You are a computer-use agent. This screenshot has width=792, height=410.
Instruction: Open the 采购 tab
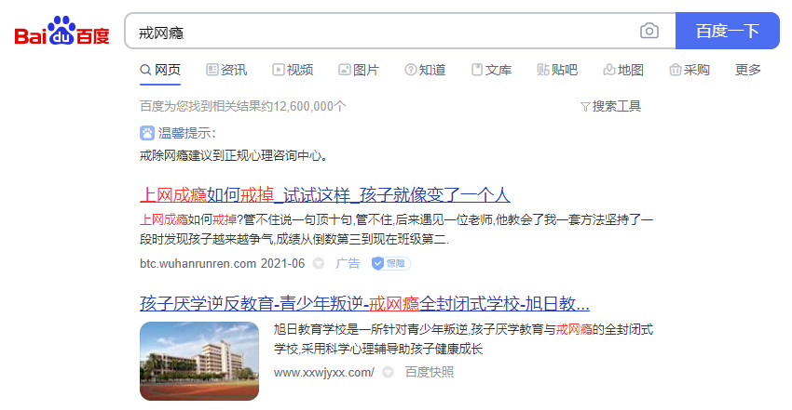coord(690,70)
